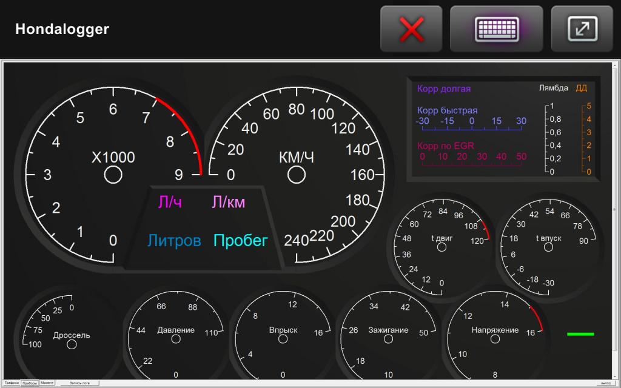
Task: Select the Приборы tab
Action: tap(29, 383)
